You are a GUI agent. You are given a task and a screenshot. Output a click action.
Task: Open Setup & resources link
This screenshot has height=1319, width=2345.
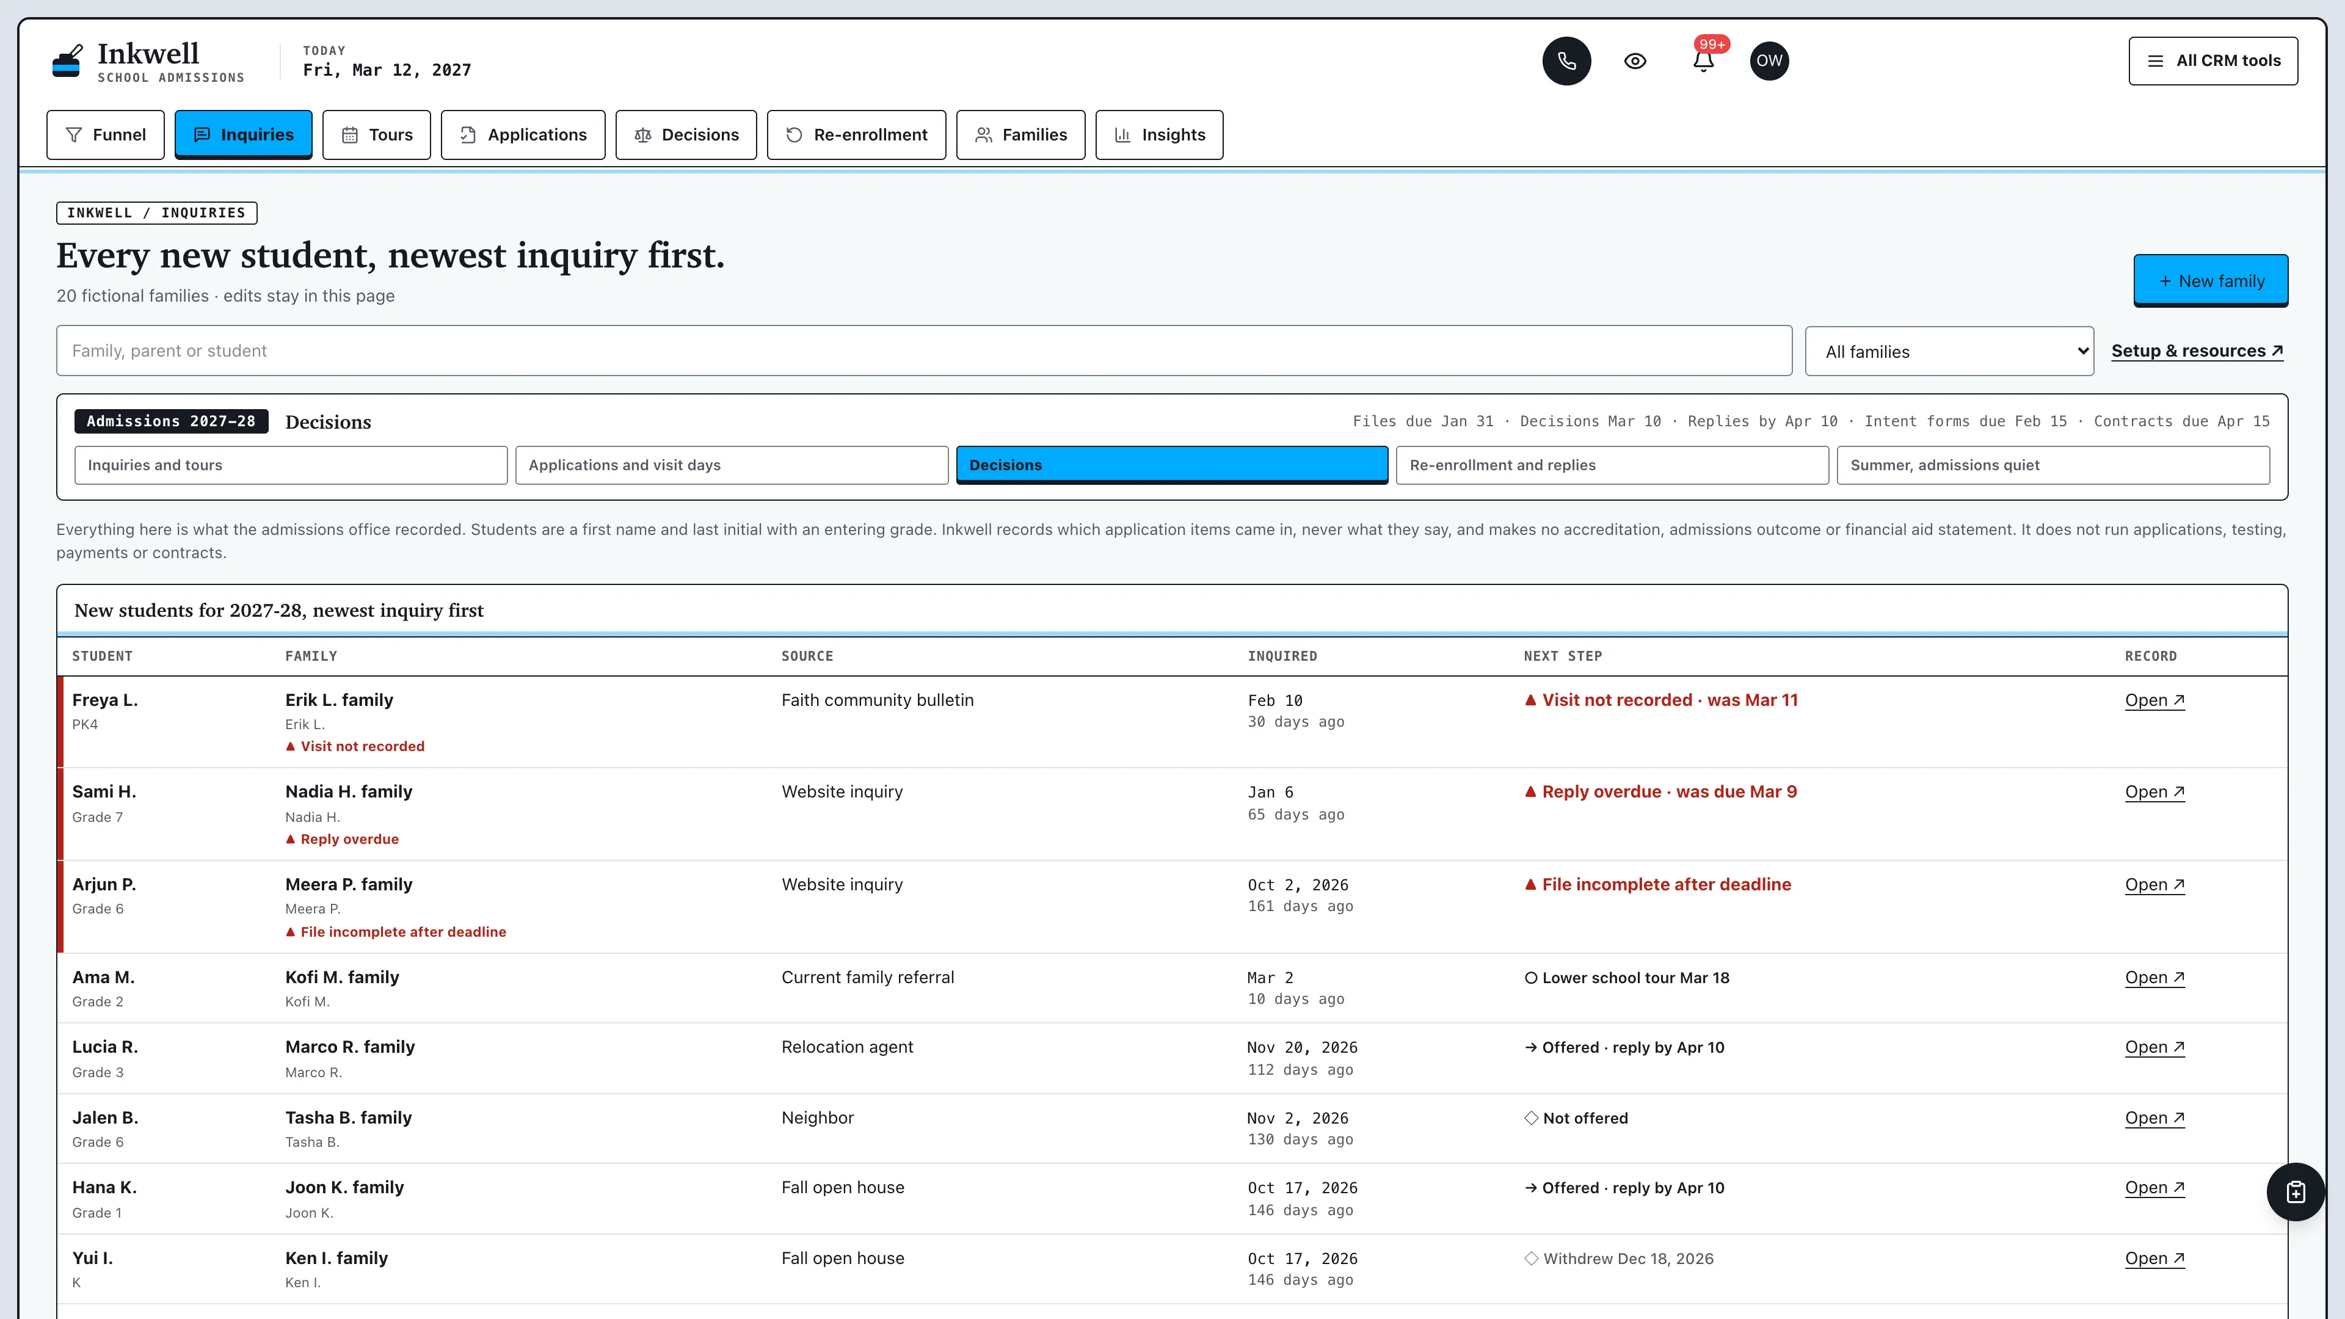2197,351
